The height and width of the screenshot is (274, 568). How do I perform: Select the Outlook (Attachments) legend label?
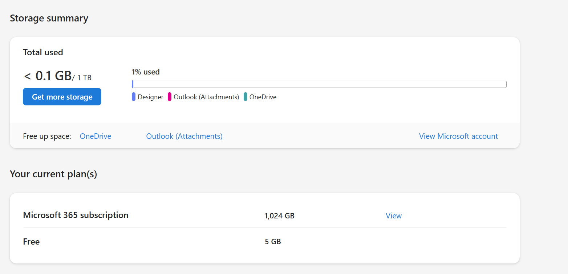pos(206,97)
